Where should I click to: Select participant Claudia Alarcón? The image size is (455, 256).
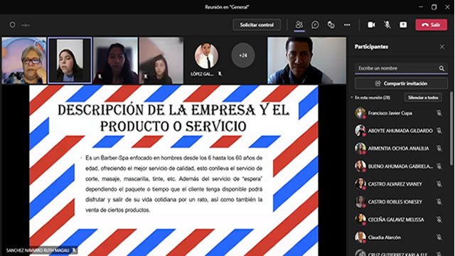[x=398, y=237]
